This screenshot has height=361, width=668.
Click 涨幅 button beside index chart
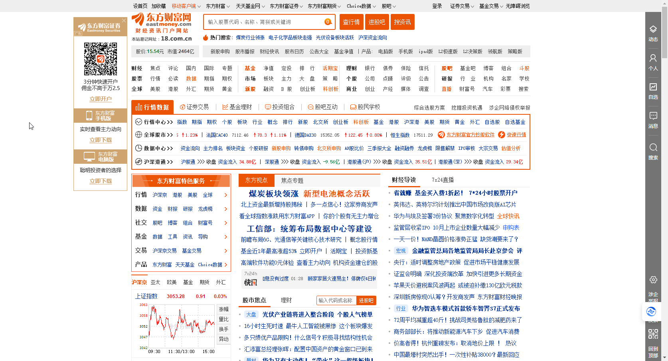tap(223, 309)
